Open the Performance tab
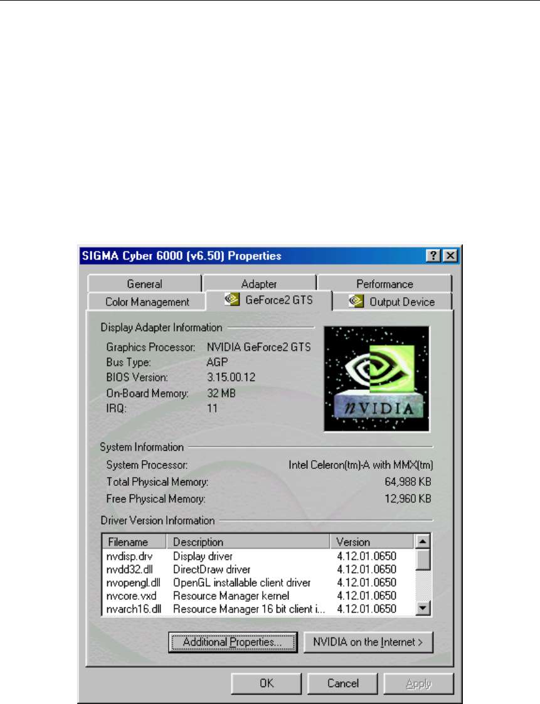The width and height of the screenshot is (540, 704). click(x=384, y=284)
